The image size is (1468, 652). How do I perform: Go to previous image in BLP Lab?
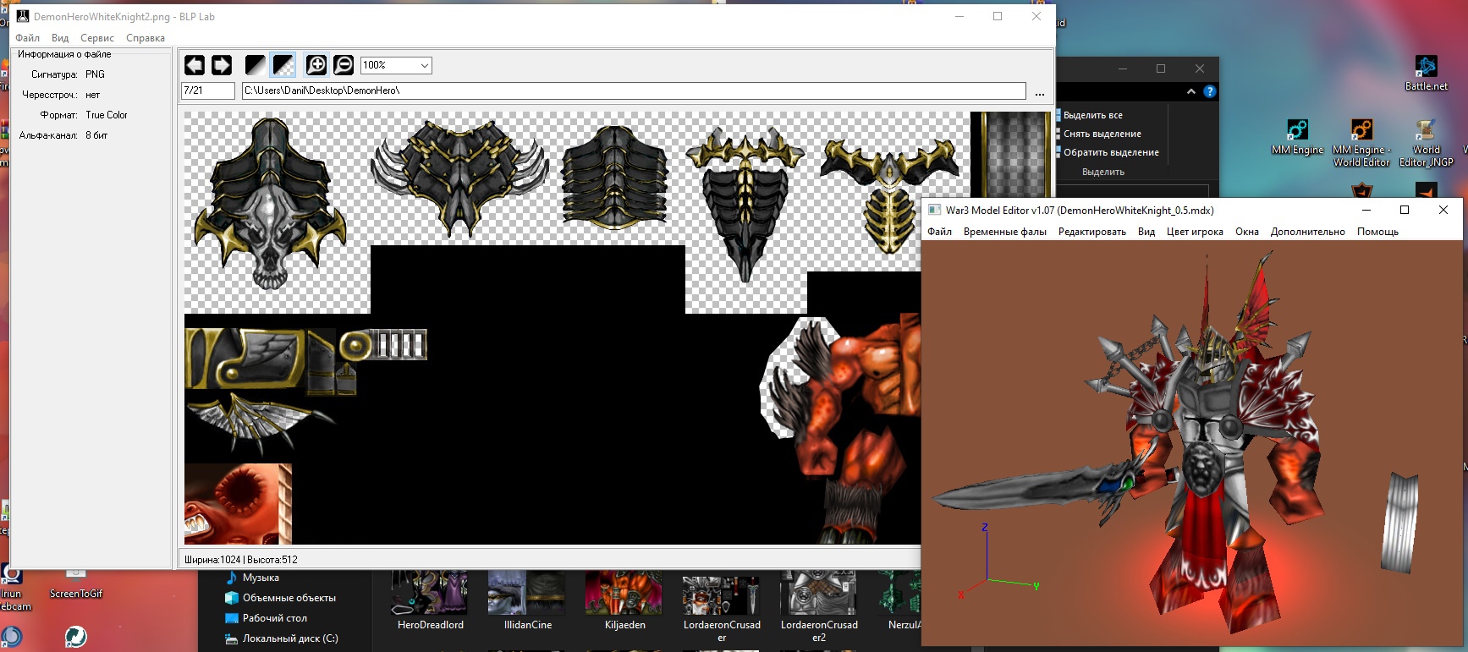click(x=195, y=65)
